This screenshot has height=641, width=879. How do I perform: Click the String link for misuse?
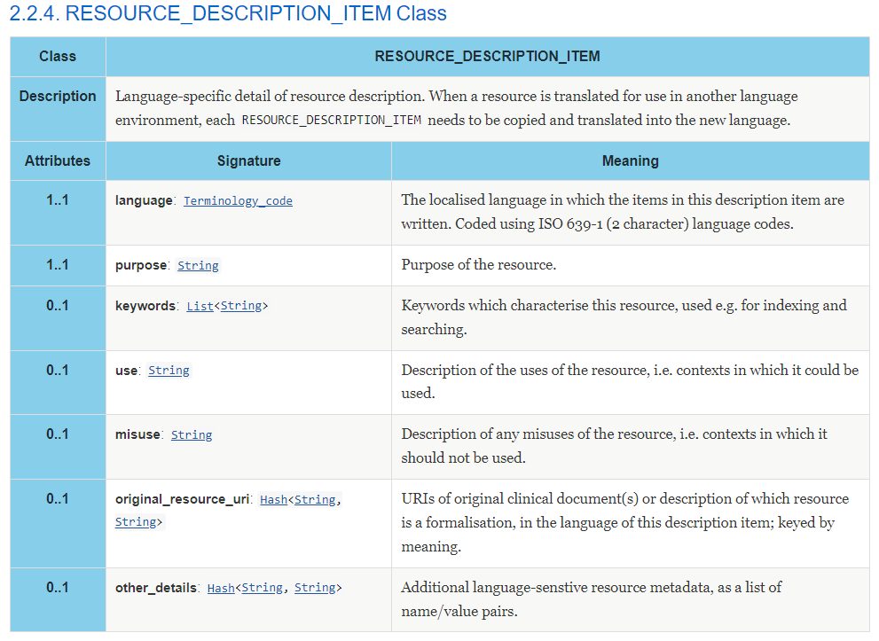point(192,434)
